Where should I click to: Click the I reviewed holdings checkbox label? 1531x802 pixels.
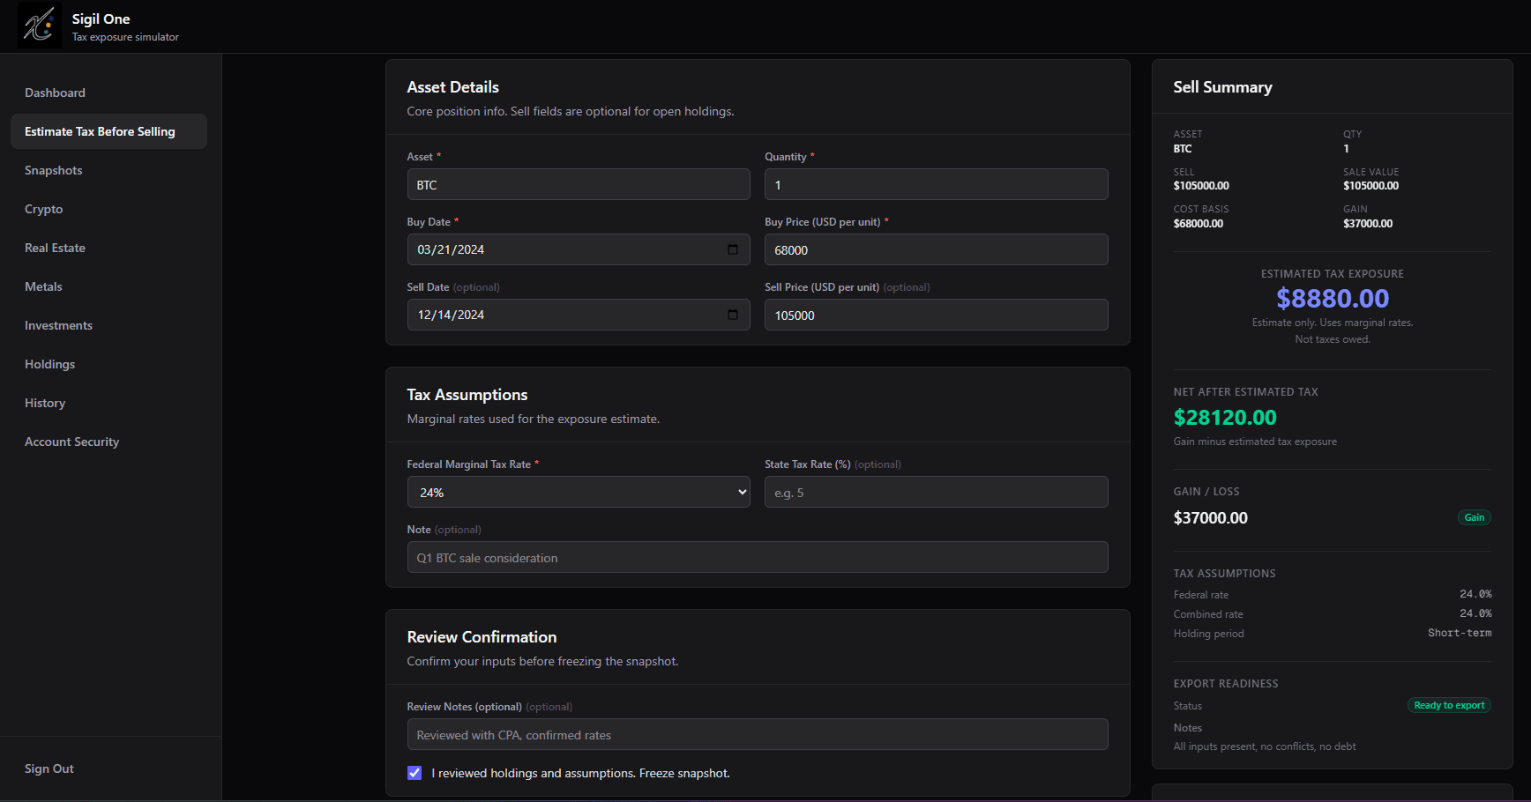point(580,773)
